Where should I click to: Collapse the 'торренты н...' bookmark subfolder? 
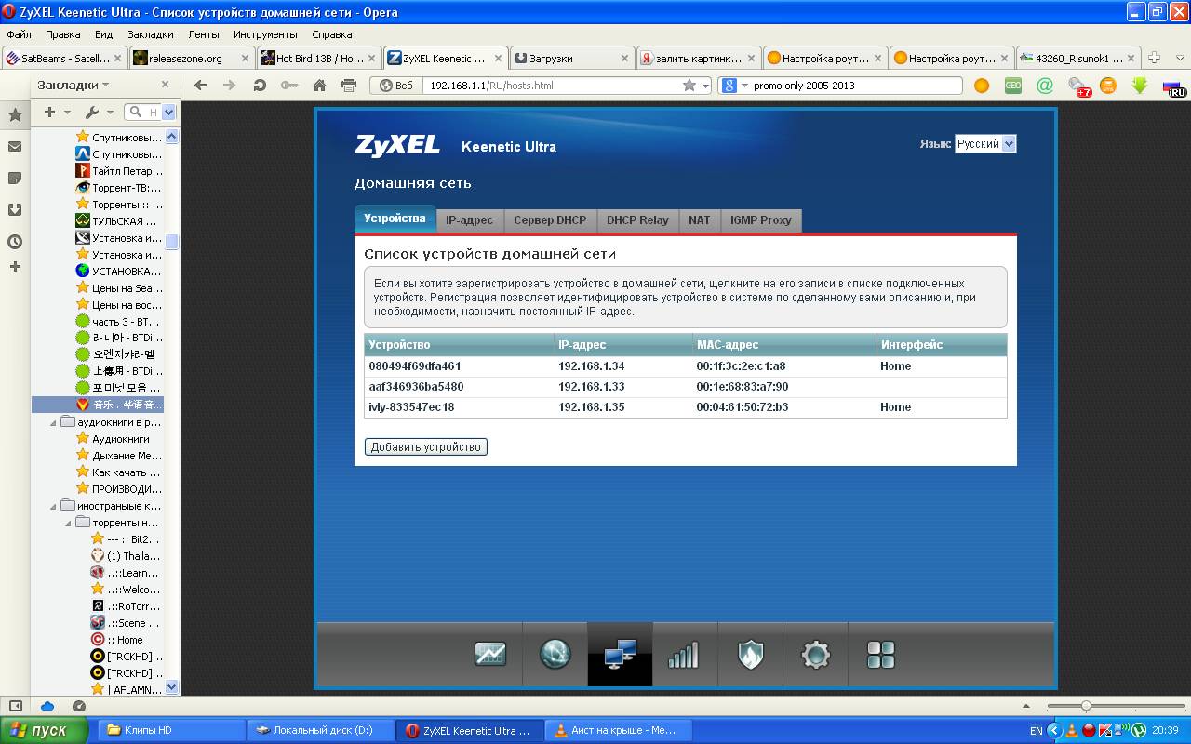[69, 523]
